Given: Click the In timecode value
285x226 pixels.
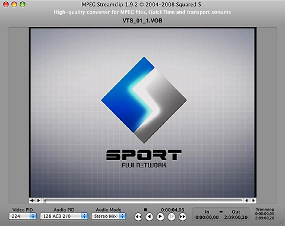Looking at the screenshot, I should tap(207, 217).
